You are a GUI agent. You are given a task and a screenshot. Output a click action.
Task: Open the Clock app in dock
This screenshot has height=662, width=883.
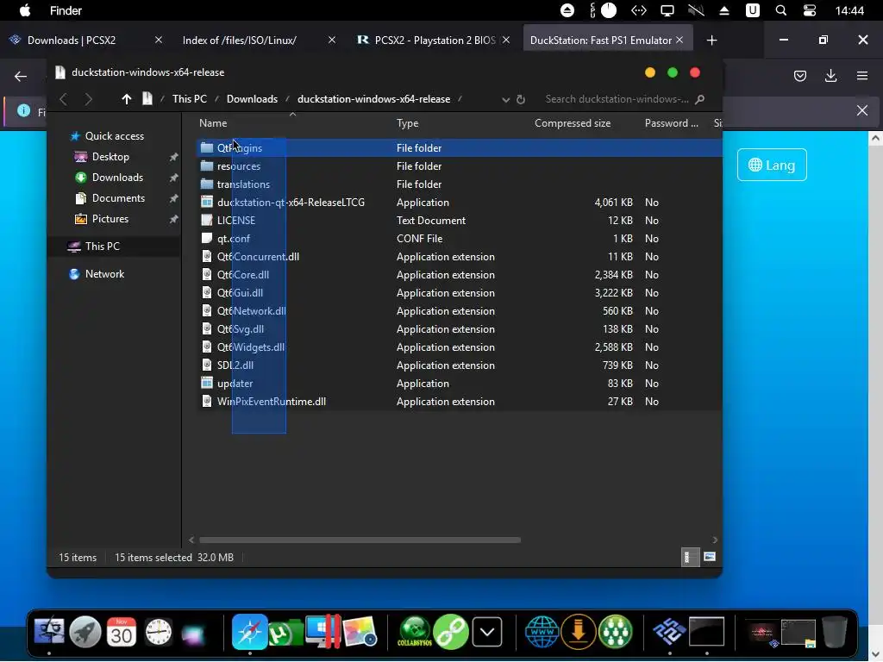click(x=159, y=632)
